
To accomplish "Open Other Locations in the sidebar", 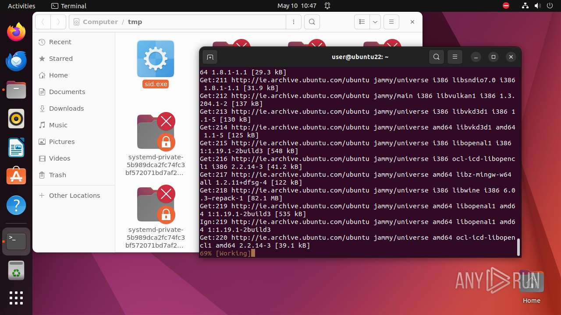I will pos(74,196).
